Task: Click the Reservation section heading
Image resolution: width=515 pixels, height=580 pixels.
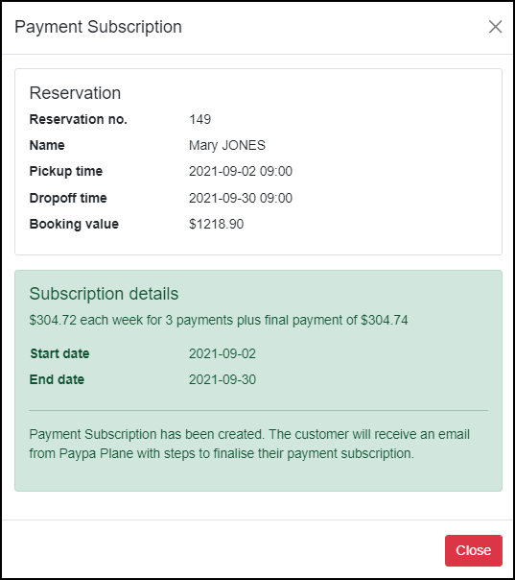Action: click(75, 93)
